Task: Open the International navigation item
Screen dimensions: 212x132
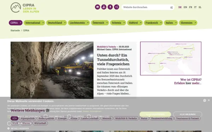Action: 33,23
